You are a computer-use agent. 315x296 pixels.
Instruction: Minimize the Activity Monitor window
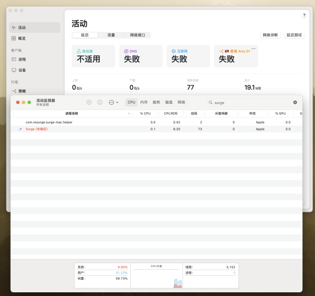pos(24,102)
